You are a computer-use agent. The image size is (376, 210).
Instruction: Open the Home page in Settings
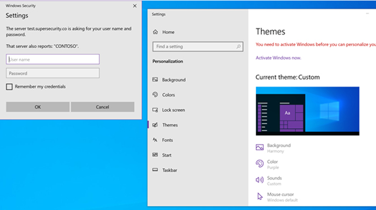coord(168,32)
